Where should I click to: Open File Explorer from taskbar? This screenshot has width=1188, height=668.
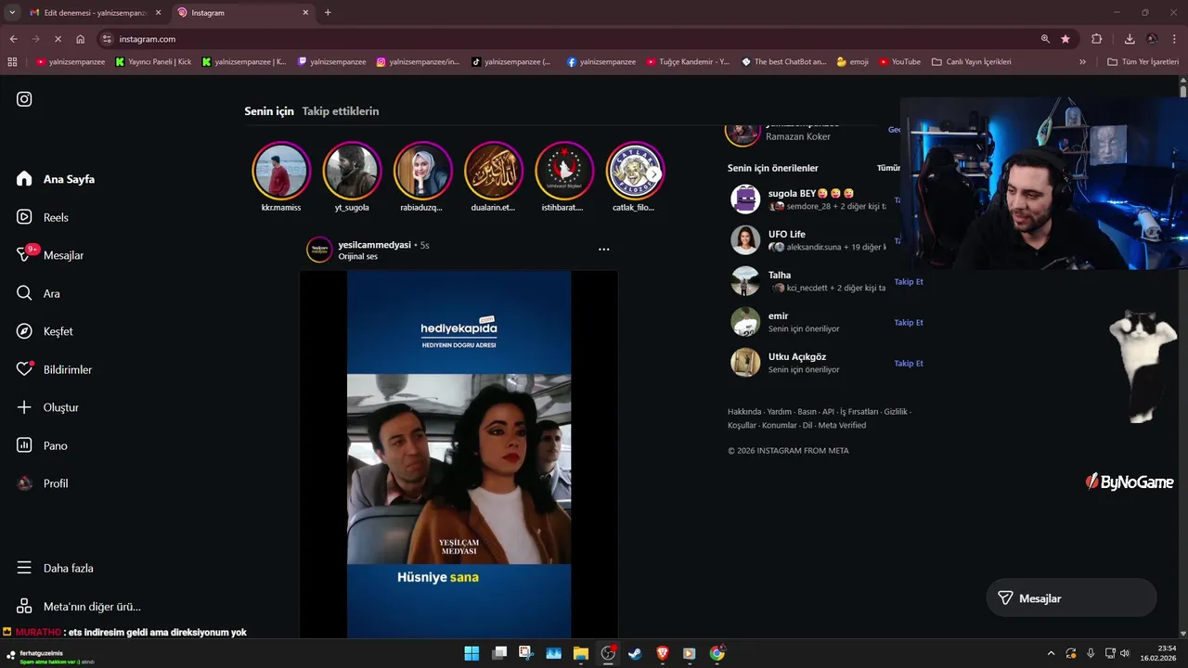pyautogui.click(x=581, y=653)
